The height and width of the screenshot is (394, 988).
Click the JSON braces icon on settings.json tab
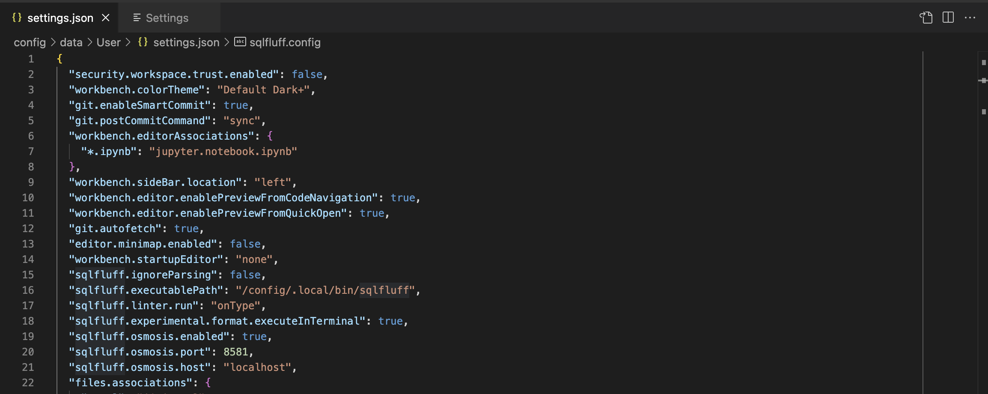click(x=17, y=18)
